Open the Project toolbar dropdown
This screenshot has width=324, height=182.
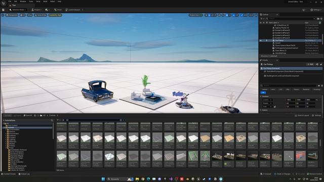pos(36,10)
